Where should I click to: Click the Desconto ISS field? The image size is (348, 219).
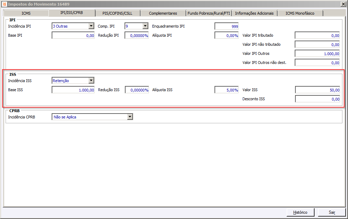(x=317, y=99)
